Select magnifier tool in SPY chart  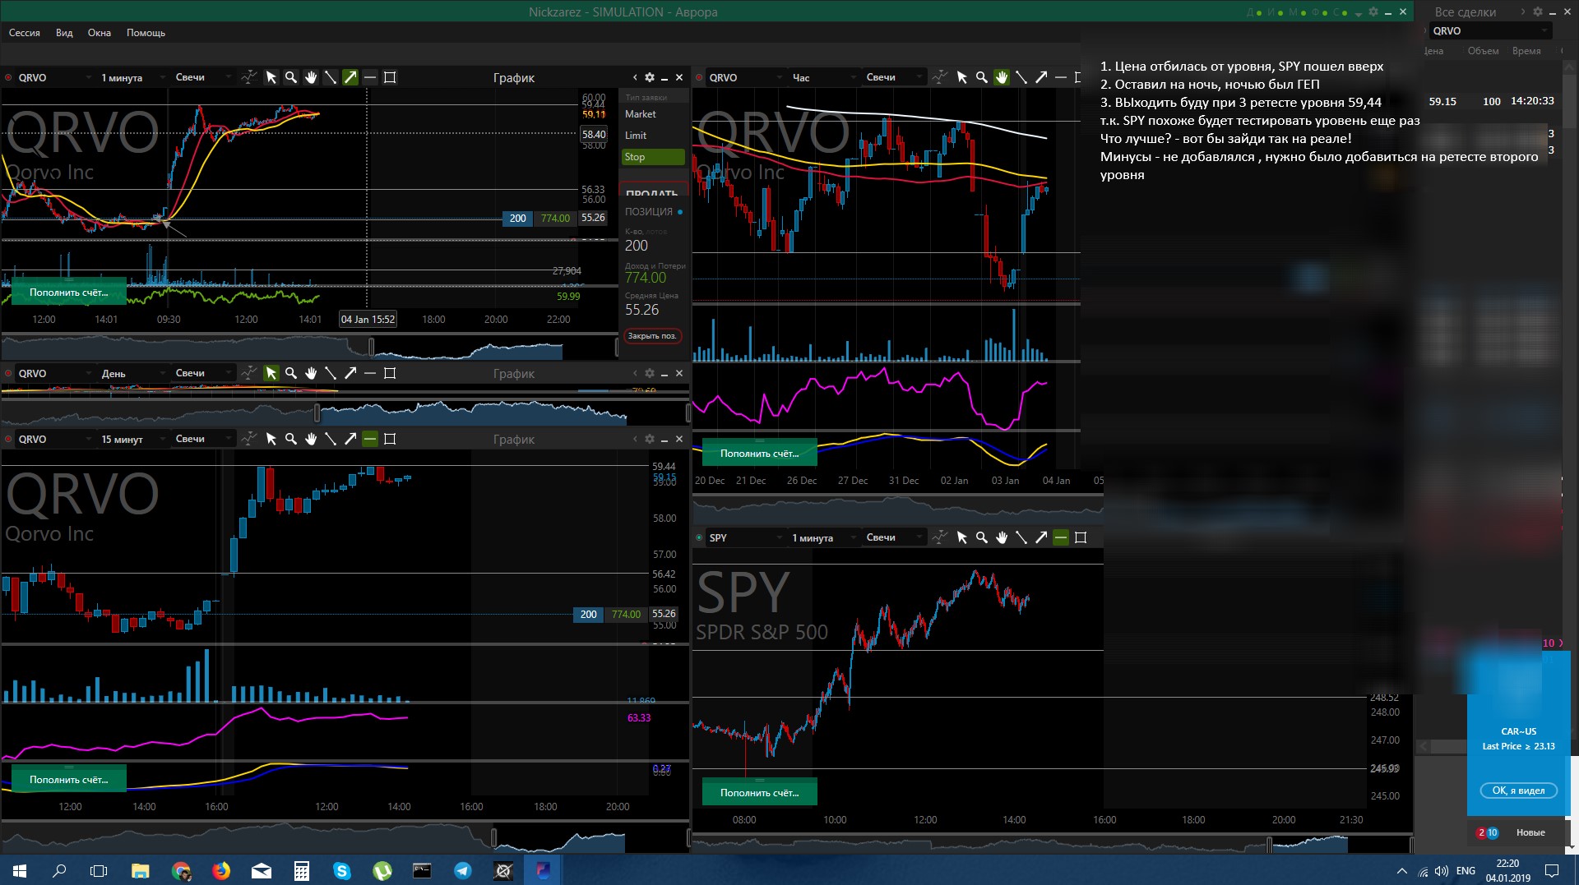click(981, 537)
